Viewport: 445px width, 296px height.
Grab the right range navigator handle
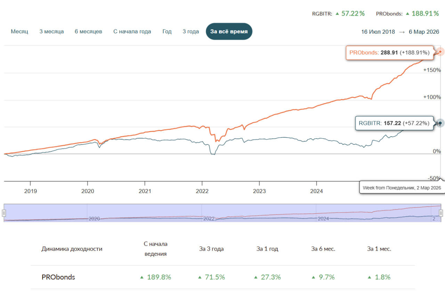coord(441,213)
